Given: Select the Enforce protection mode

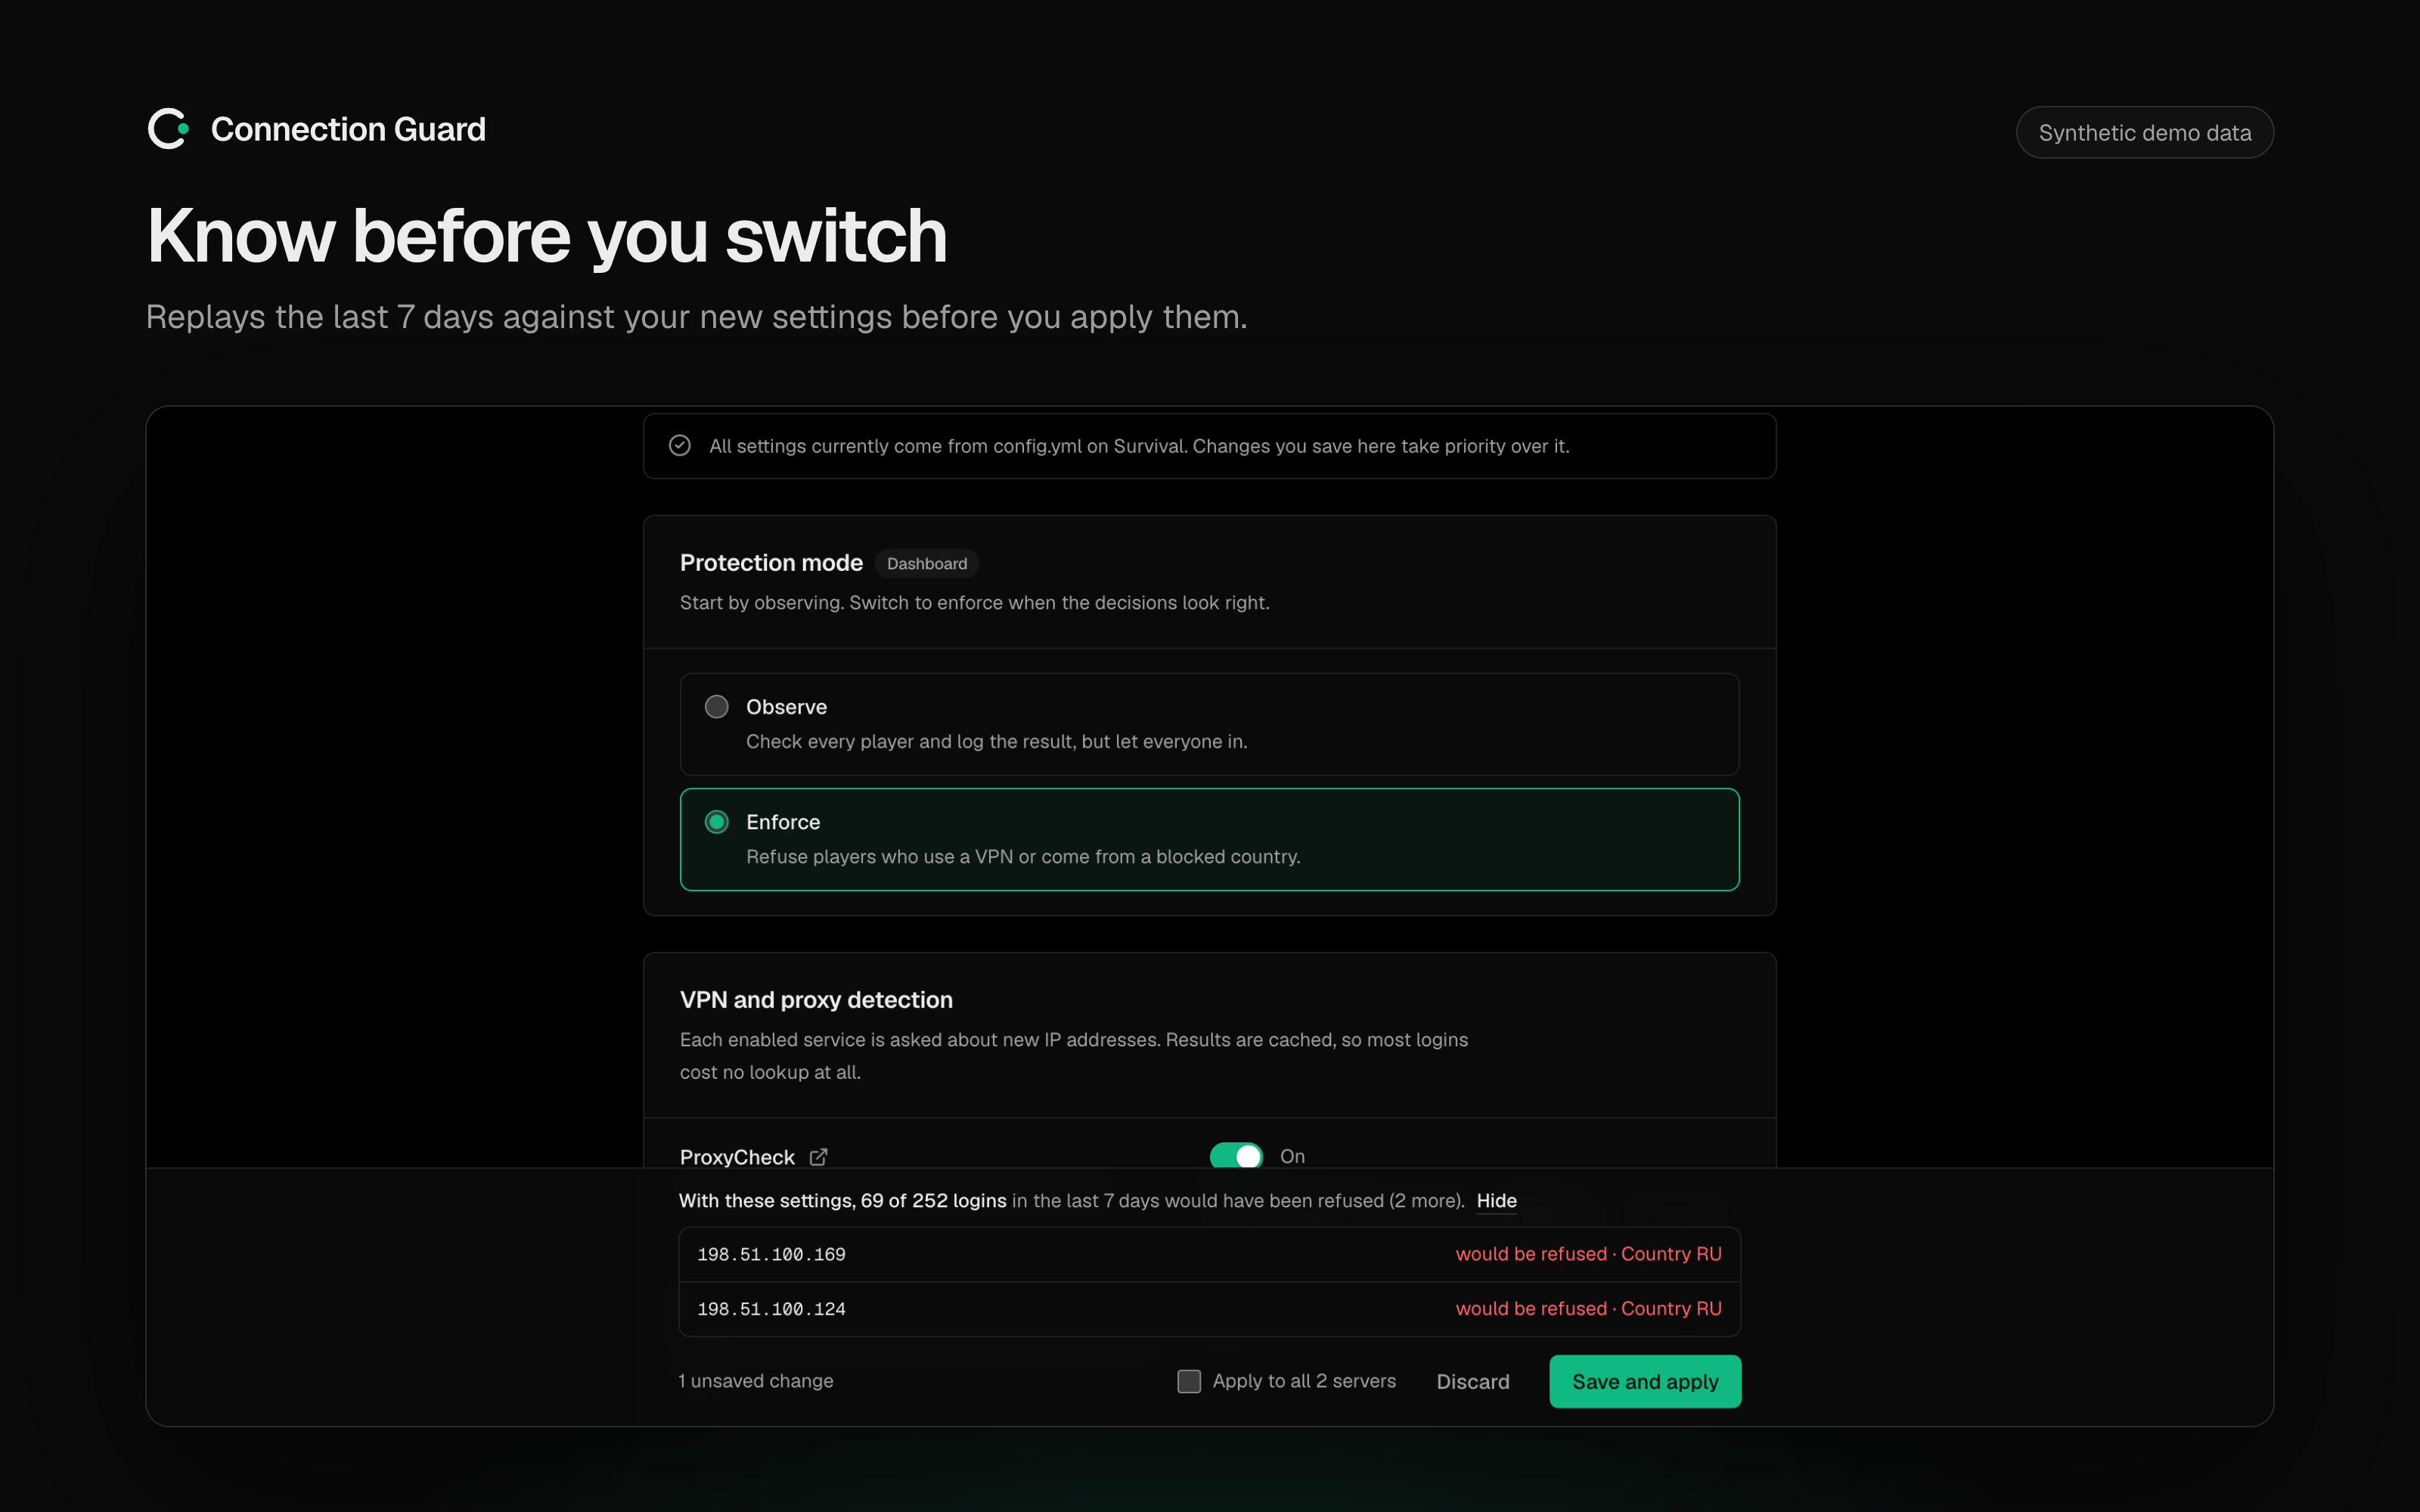Looking at the screenshot, I should [1209, 840].
